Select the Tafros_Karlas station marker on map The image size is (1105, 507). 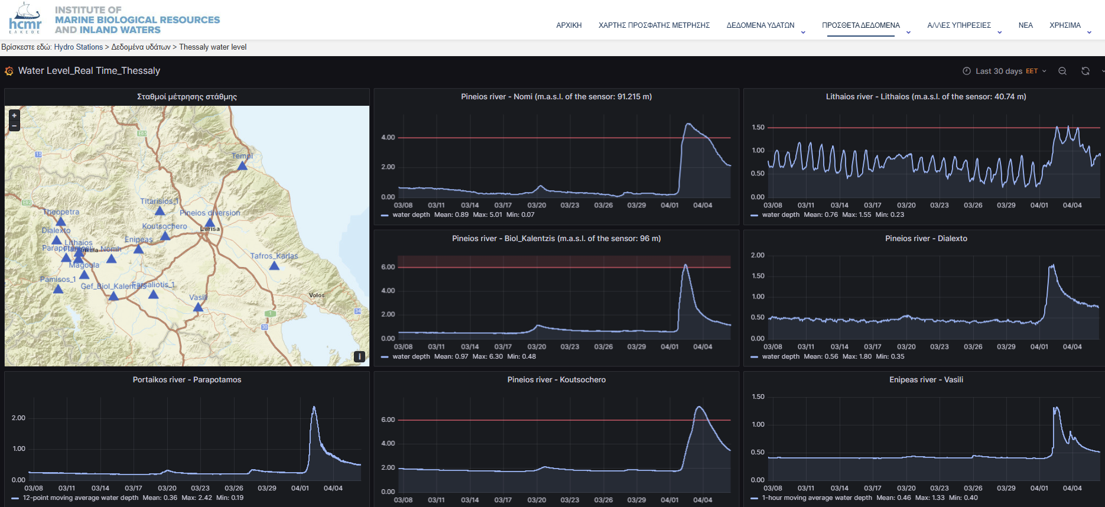274,266
